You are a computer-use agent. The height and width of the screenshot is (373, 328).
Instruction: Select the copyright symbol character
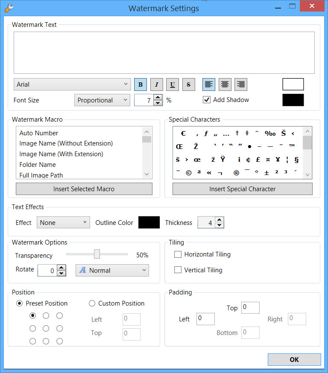click(188, 173)
